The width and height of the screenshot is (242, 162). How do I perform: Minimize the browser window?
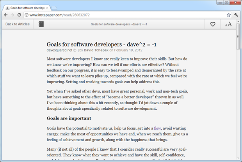click(220, 2)
